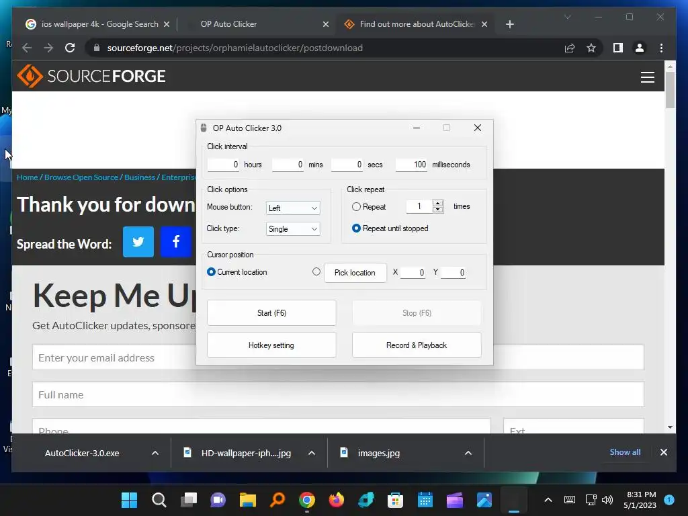This screenshot has width=688, height=516.
Task: Open the Mouse button dropdown
Action: pos(293,208)
